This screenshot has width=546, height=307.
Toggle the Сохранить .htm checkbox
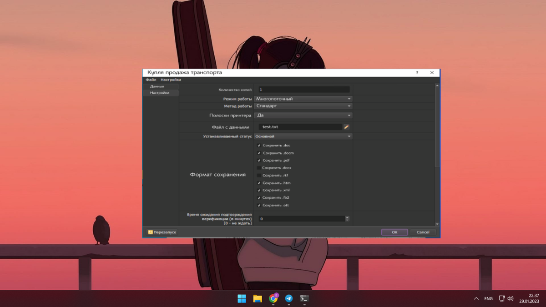point(259,183)
